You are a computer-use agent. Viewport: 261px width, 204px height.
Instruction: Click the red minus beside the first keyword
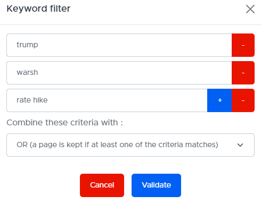point(243,45)
